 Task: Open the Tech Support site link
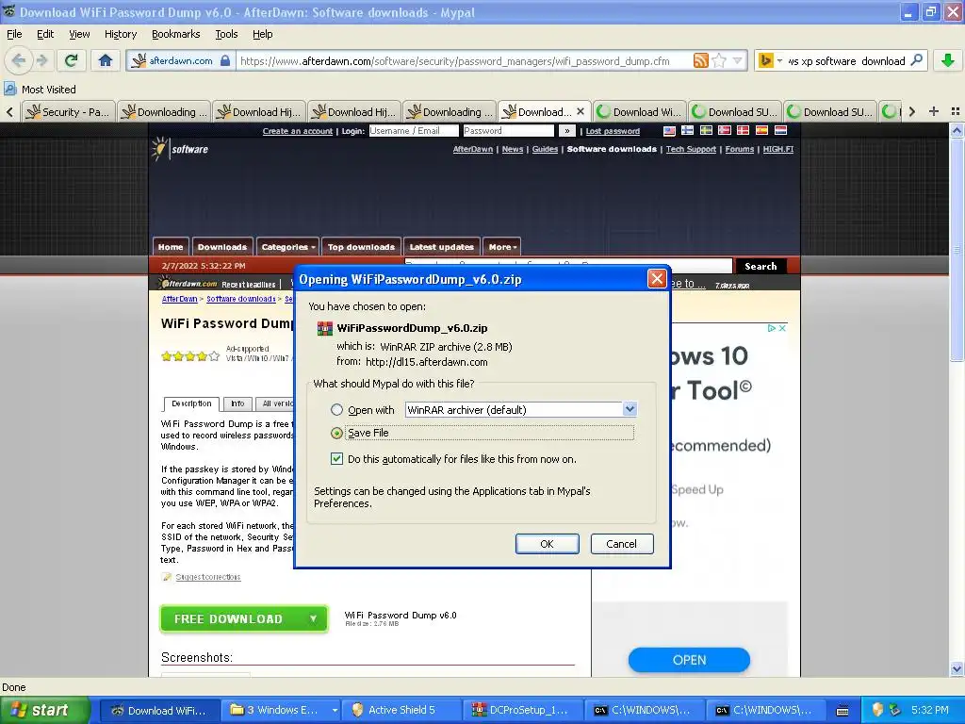pos(691,149)
